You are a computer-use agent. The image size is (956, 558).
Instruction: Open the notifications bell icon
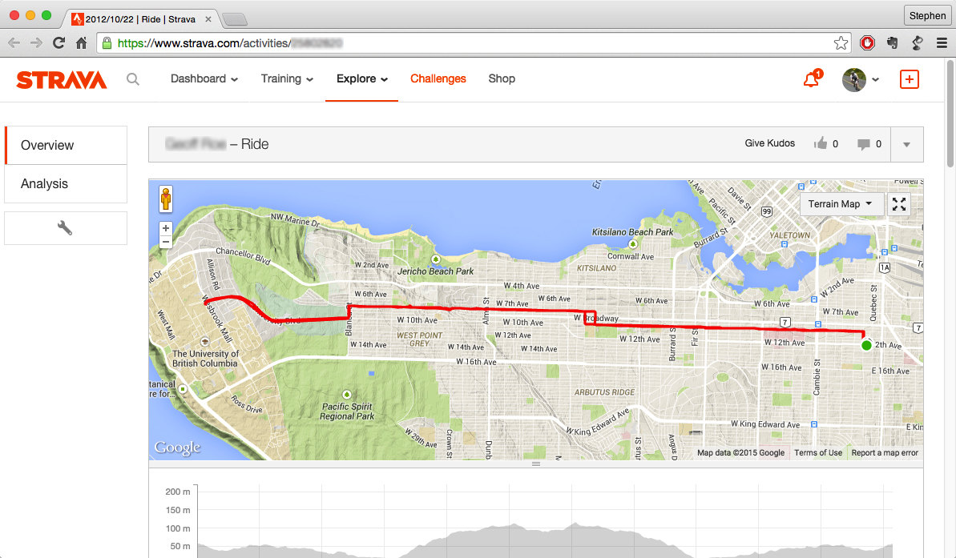coord(811,79)
